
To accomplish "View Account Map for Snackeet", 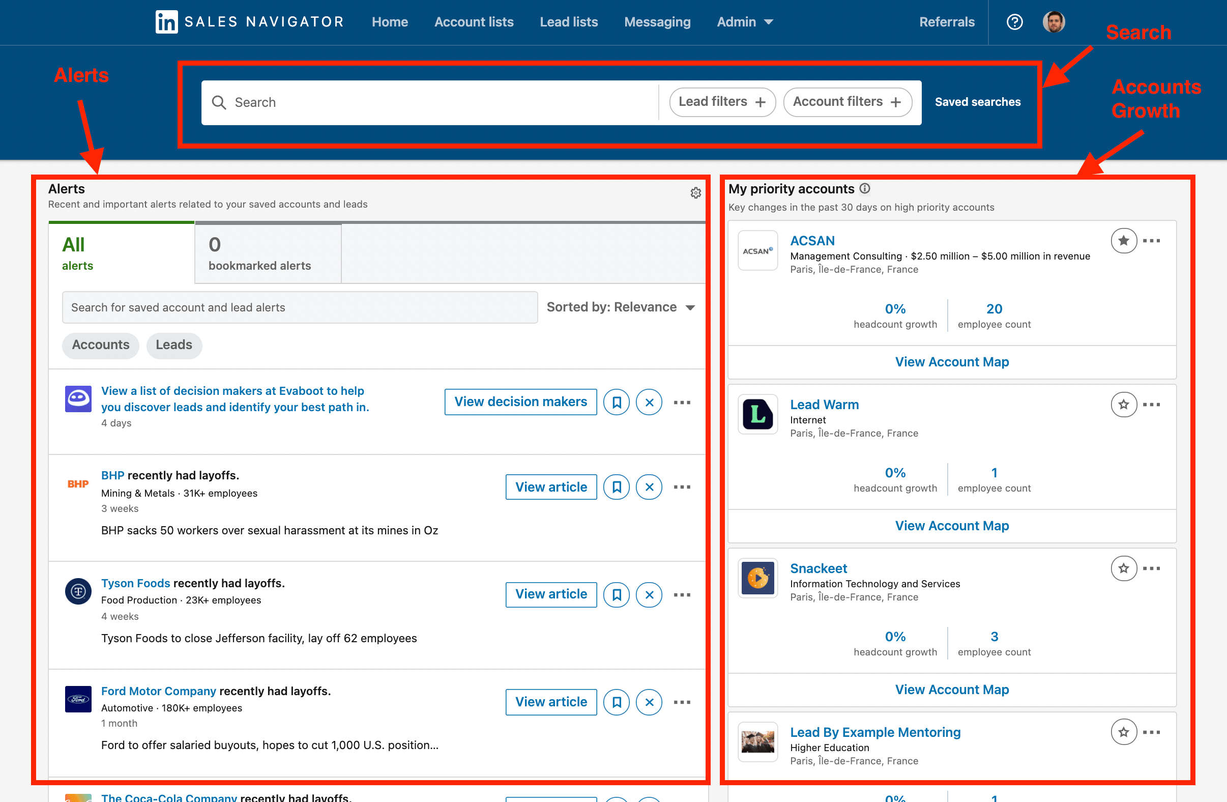I will click(x=952, y=690).
